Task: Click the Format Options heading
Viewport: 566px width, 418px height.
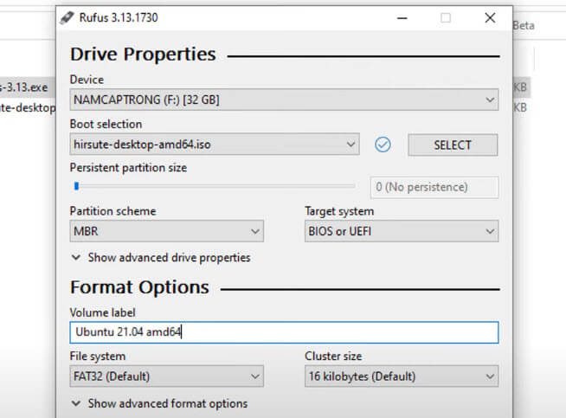Action: tap(139, 287)
